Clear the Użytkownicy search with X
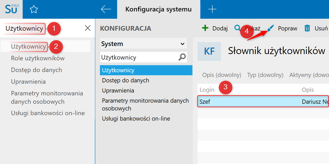Image resolution: width=329 pixels, height=164 pixels. [x=88, y=28]
